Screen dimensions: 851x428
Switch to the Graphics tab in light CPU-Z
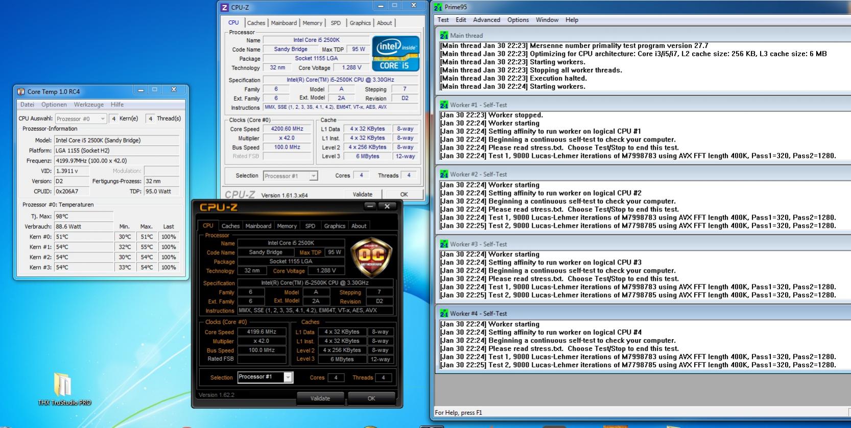point(360,23)
